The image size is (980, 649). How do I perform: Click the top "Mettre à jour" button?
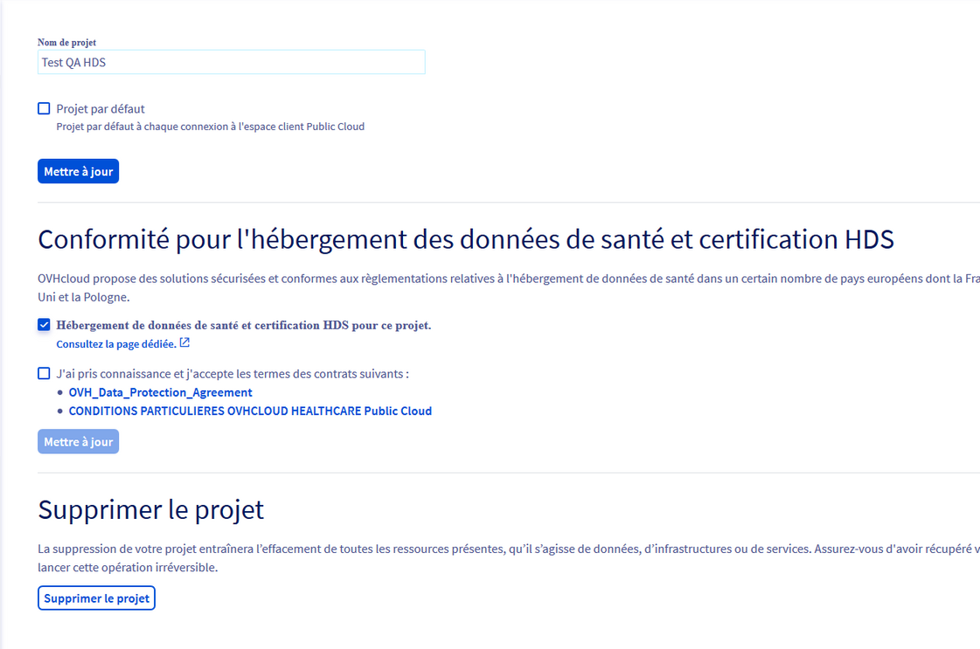tap(78, 170)
